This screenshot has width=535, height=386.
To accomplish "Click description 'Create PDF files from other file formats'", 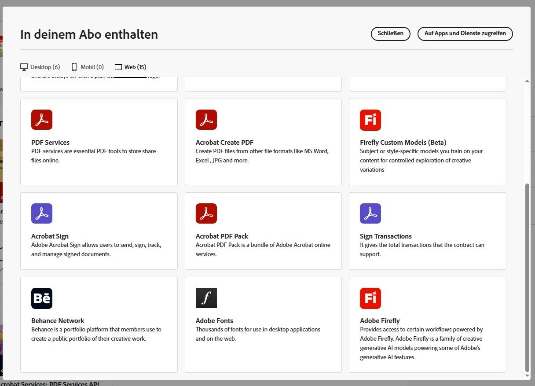I will click(262, 156).
